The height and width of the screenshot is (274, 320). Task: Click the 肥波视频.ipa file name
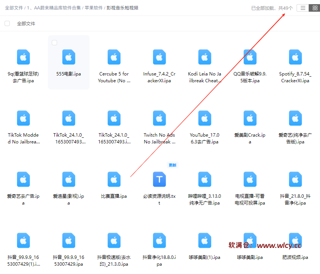point(295,257)
